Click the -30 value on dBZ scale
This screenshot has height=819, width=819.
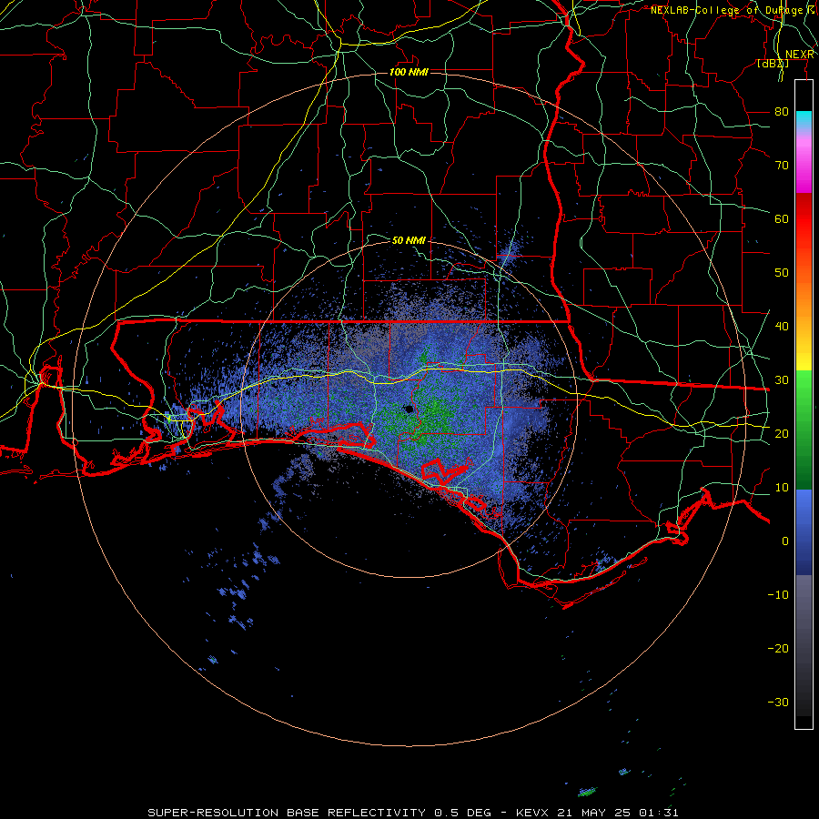(778, 702)
